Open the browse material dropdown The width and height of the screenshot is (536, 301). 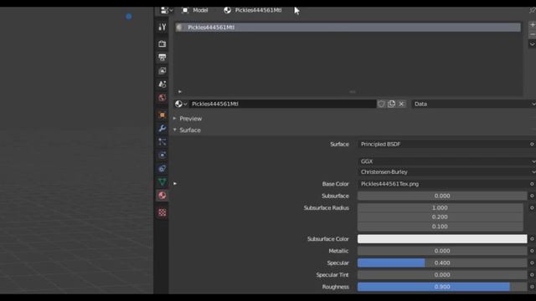pyautogui.click(x=181, y=104)
